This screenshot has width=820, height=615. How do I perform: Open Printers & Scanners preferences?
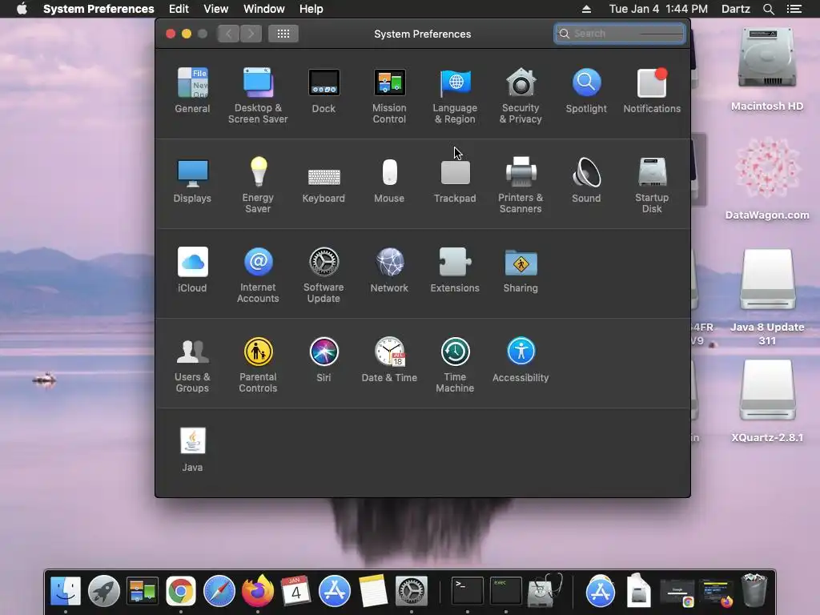pos(521,185)
